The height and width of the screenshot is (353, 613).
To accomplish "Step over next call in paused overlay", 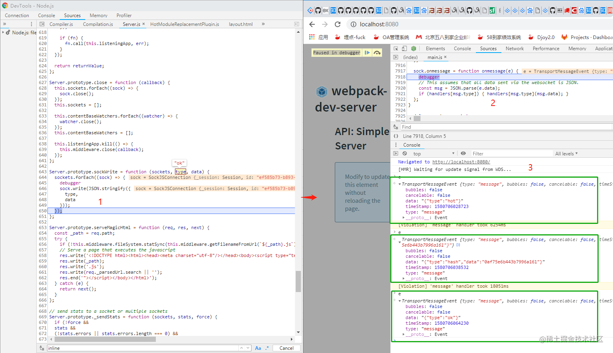I will (377, 53).
